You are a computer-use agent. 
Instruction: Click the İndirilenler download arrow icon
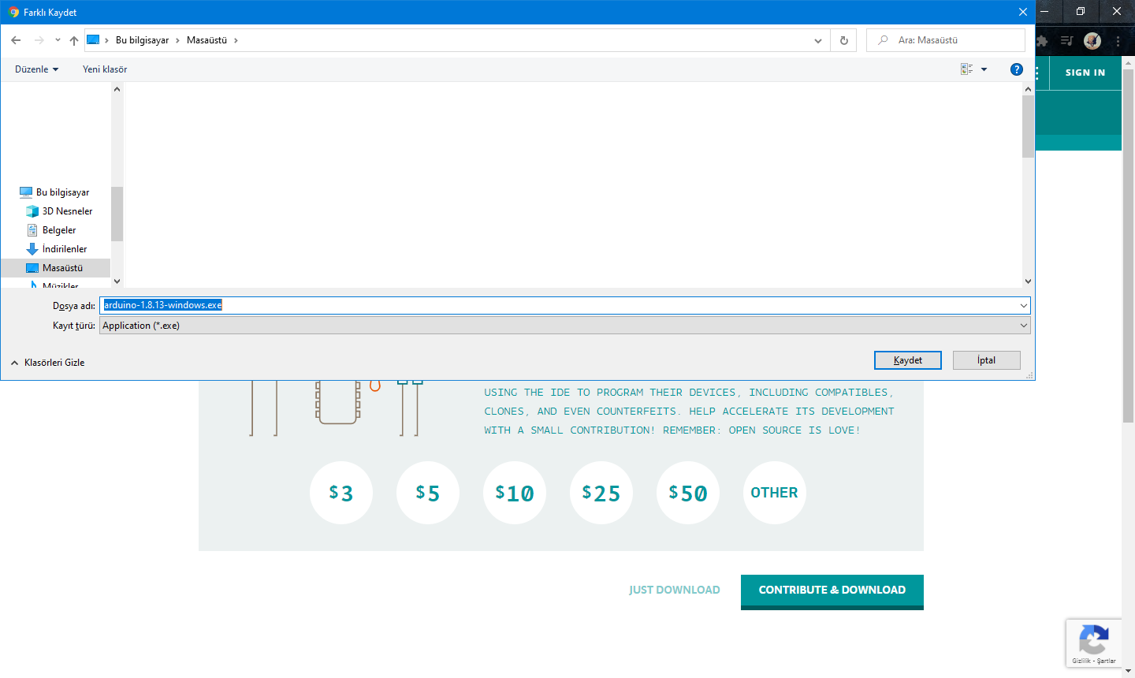[x=32, y=249]
